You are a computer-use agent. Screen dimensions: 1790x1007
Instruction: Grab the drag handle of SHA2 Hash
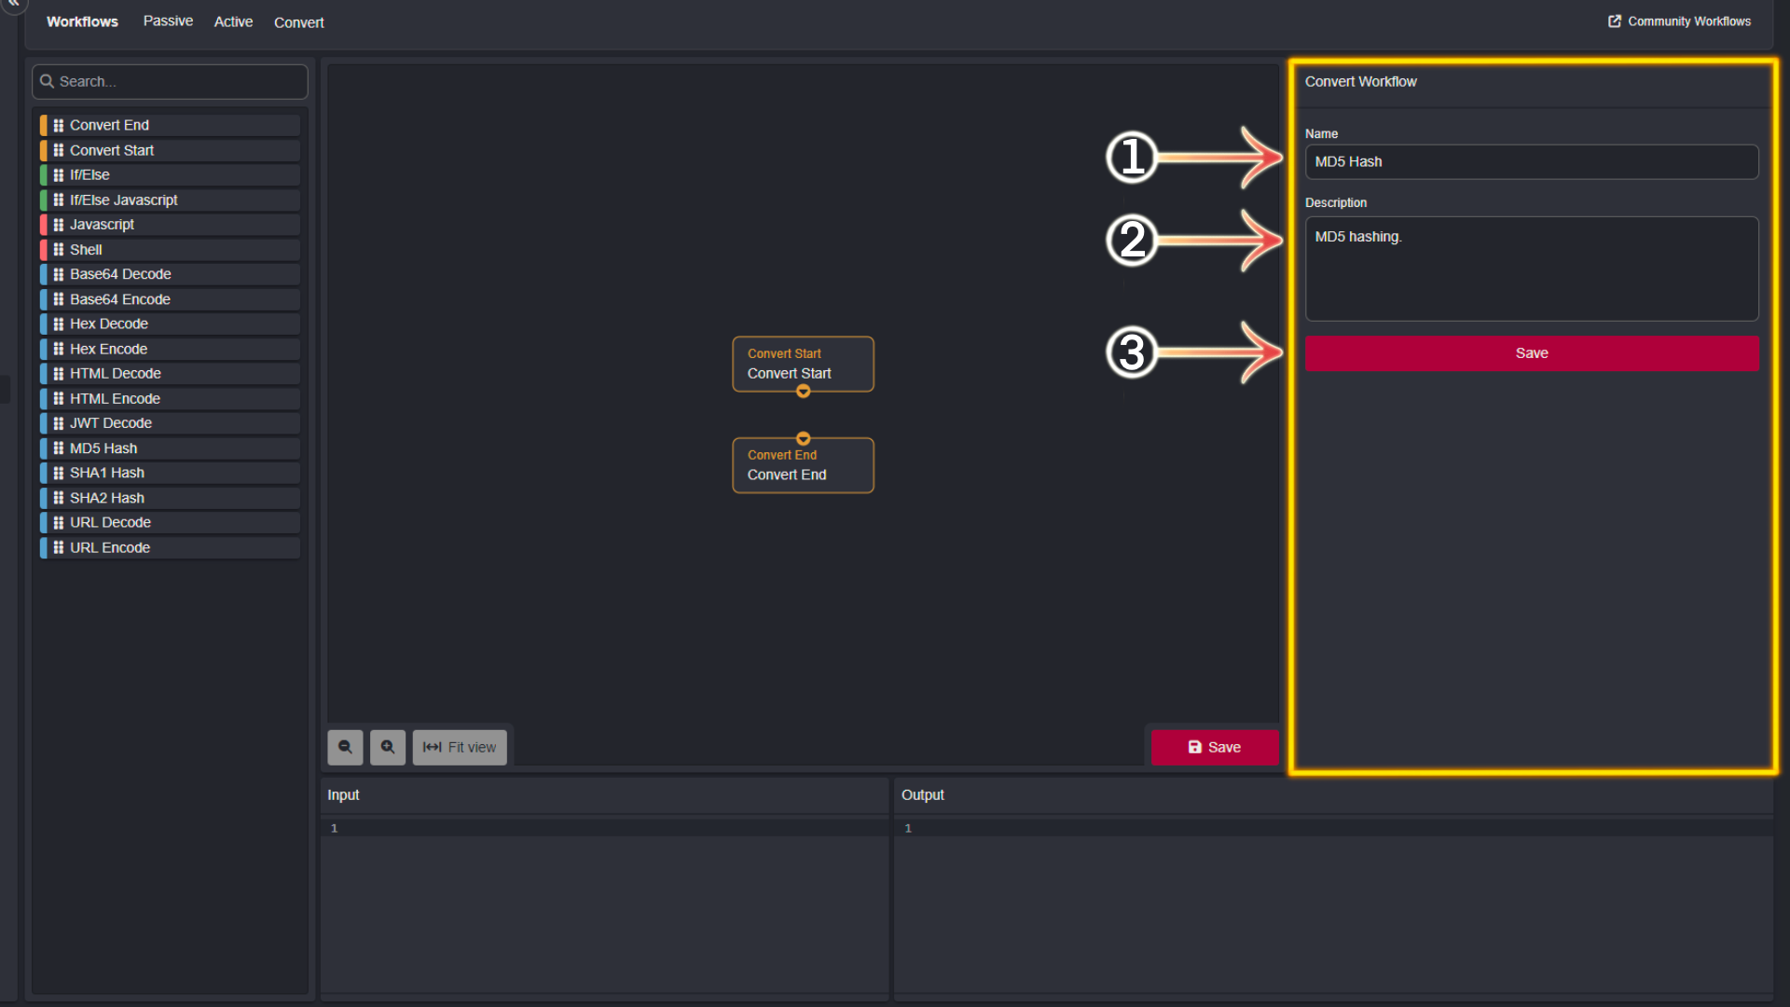pyautogui.click(x=59, y=498)
